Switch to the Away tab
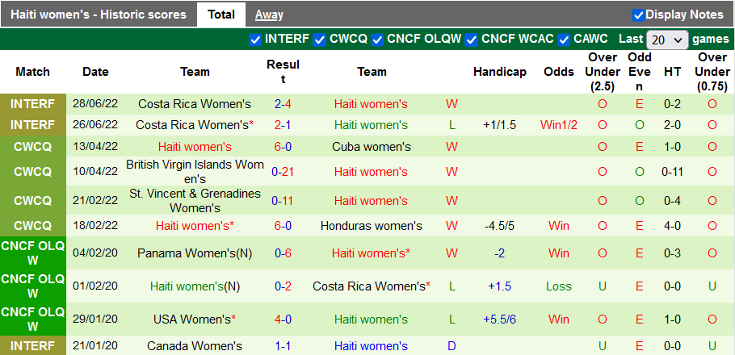 pos(269,15)
